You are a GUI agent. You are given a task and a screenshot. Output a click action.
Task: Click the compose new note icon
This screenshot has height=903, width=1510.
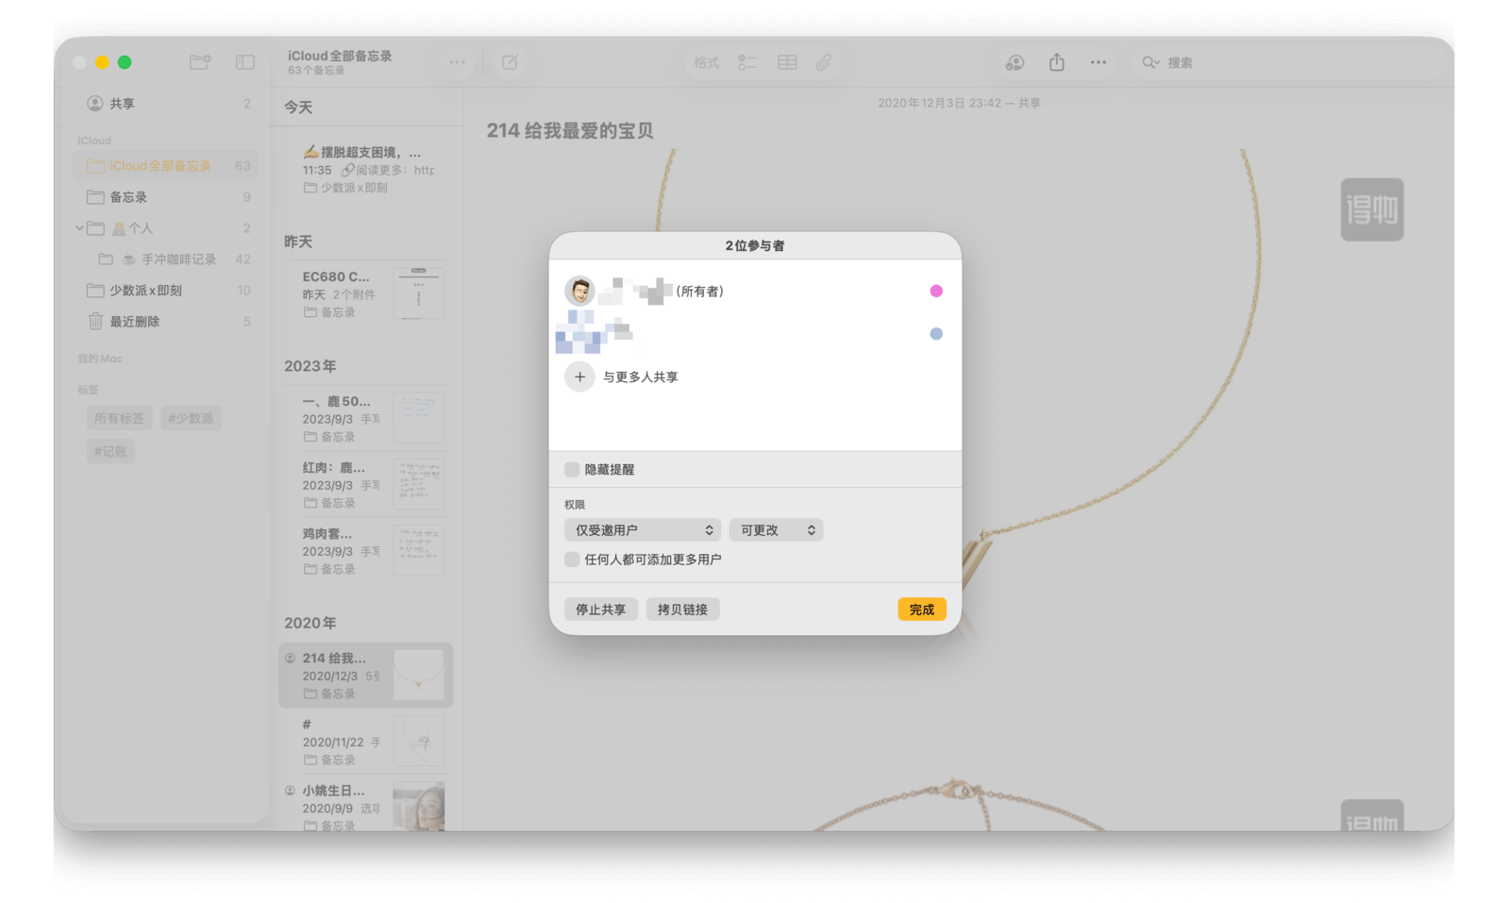pos(510,62)
